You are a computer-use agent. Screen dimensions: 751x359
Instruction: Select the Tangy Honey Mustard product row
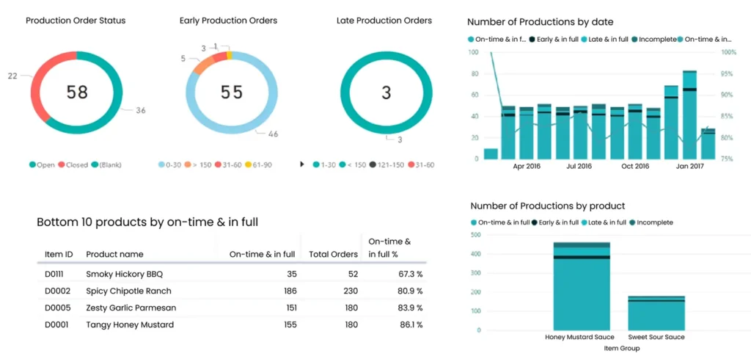click(x=130, y=324)
